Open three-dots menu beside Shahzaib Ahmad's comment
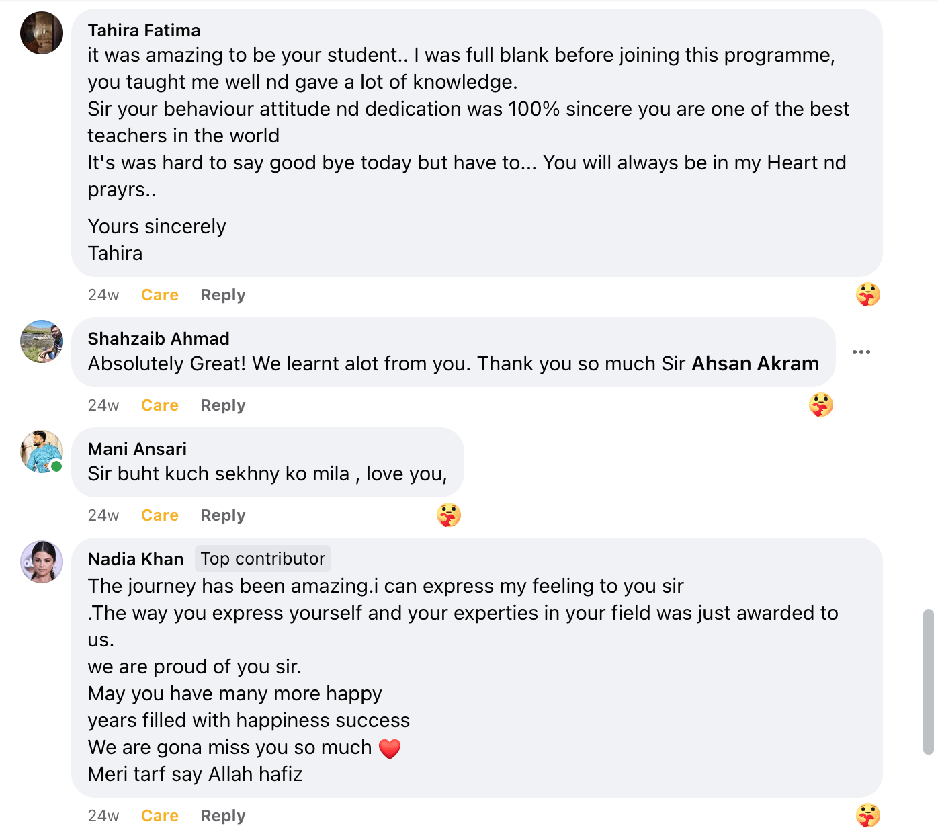This screenshot has width=938, height=836. tap(861, 352)
